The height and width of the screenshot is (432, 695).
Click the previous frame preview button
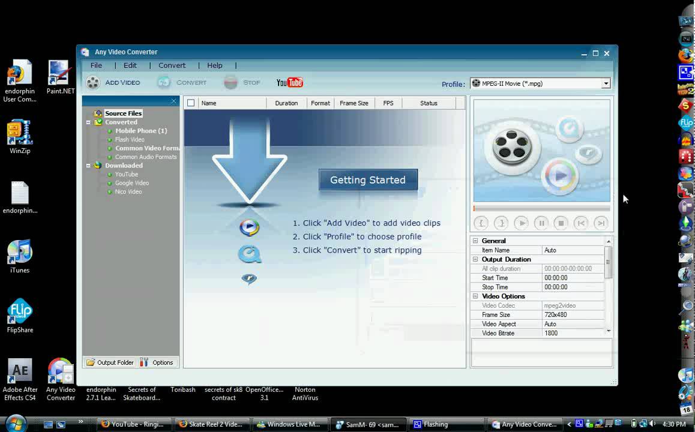coord(580,223)
